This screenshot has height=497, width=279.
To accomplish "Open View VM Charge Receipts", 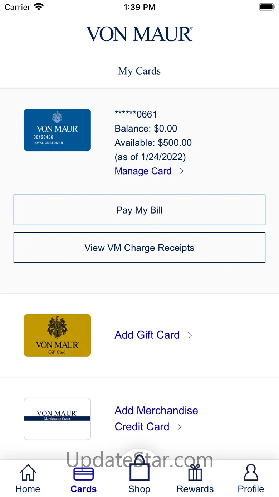I will point(139,248).
